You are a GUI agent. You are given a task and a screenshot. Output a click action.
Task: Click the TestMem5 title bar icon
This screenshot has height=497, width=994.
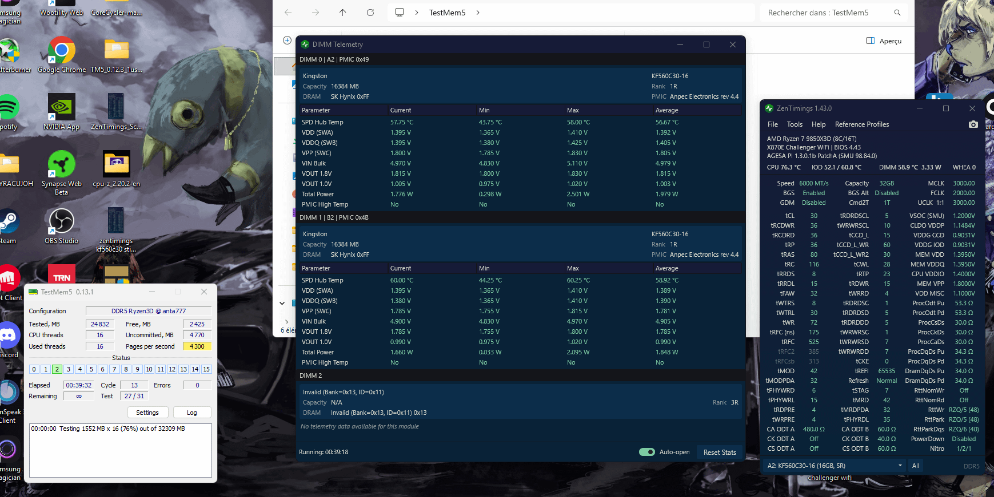33,292
